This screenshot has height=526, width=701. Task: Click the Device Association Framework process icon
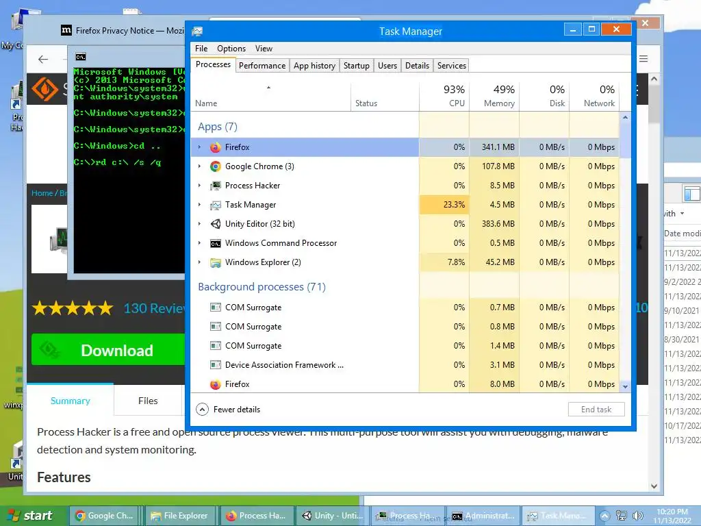coord(216,365)
